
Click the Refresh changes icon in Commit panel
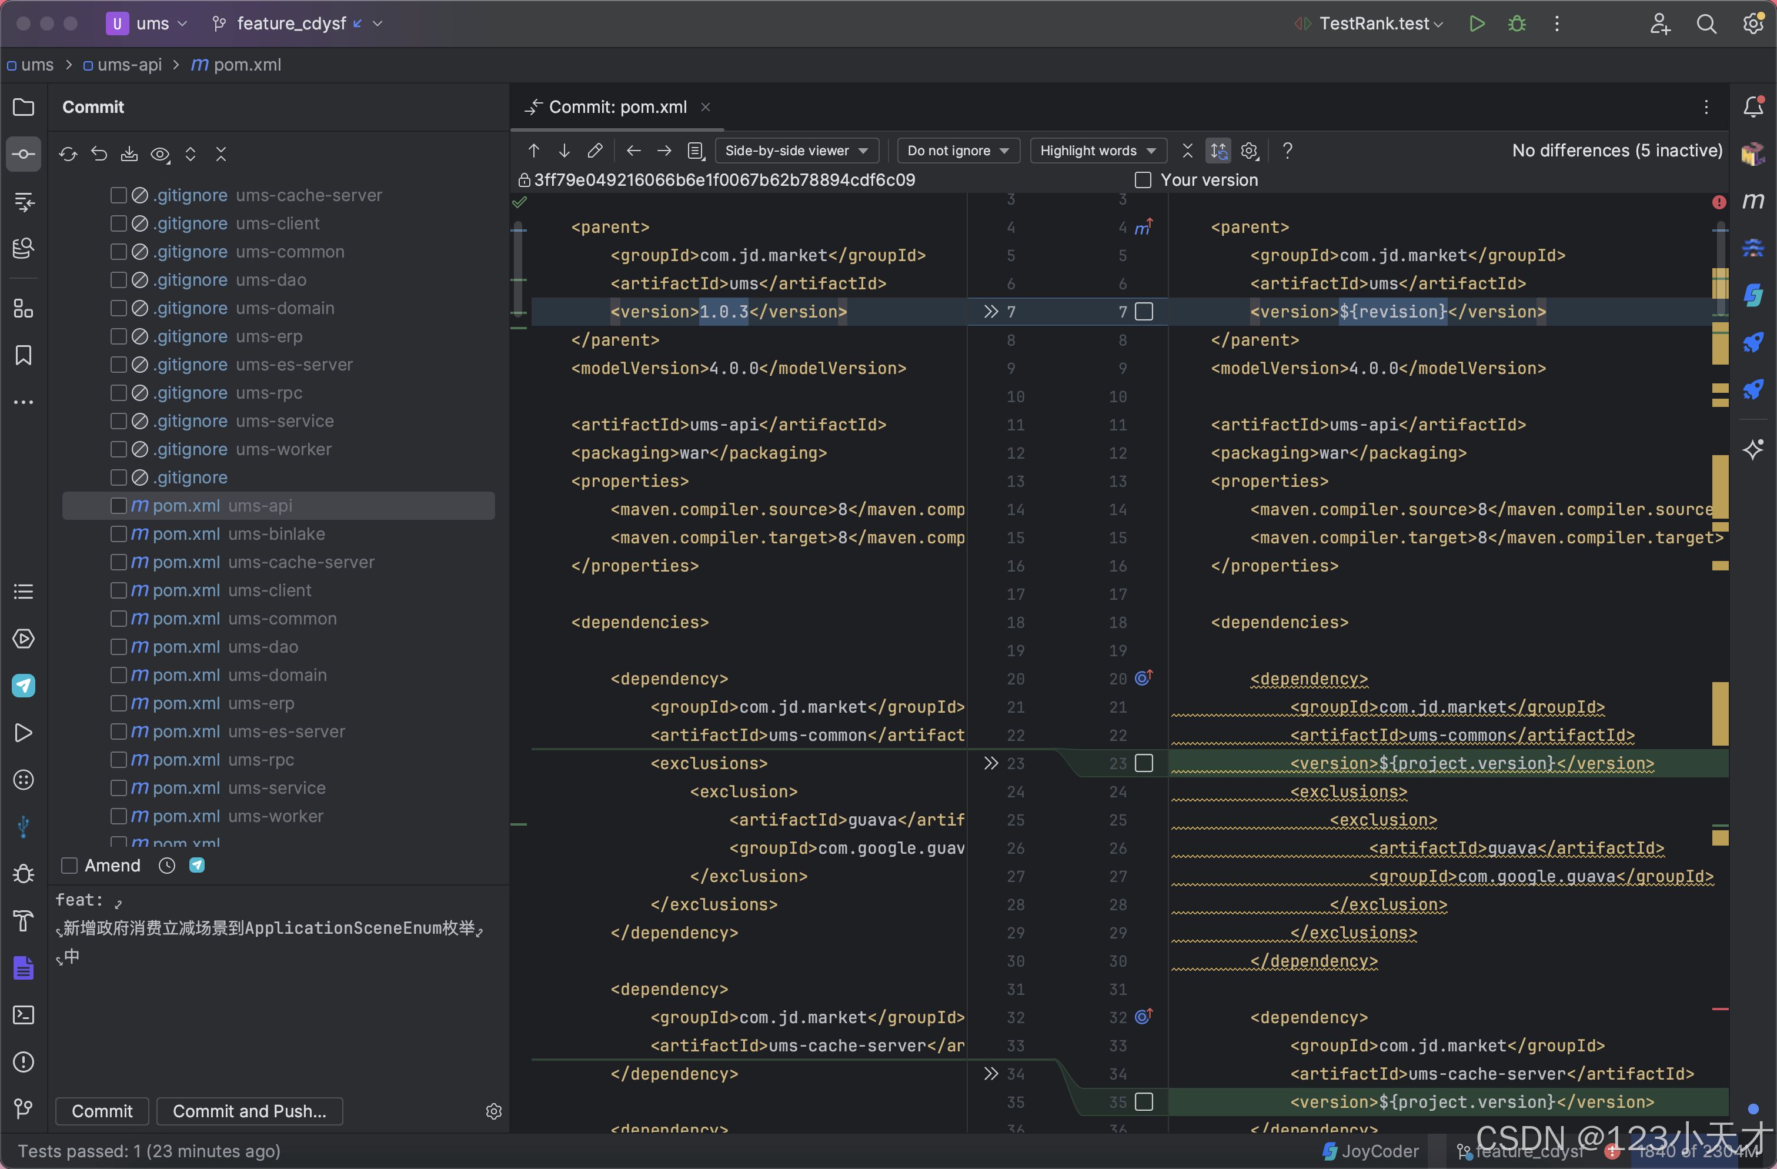68,154
